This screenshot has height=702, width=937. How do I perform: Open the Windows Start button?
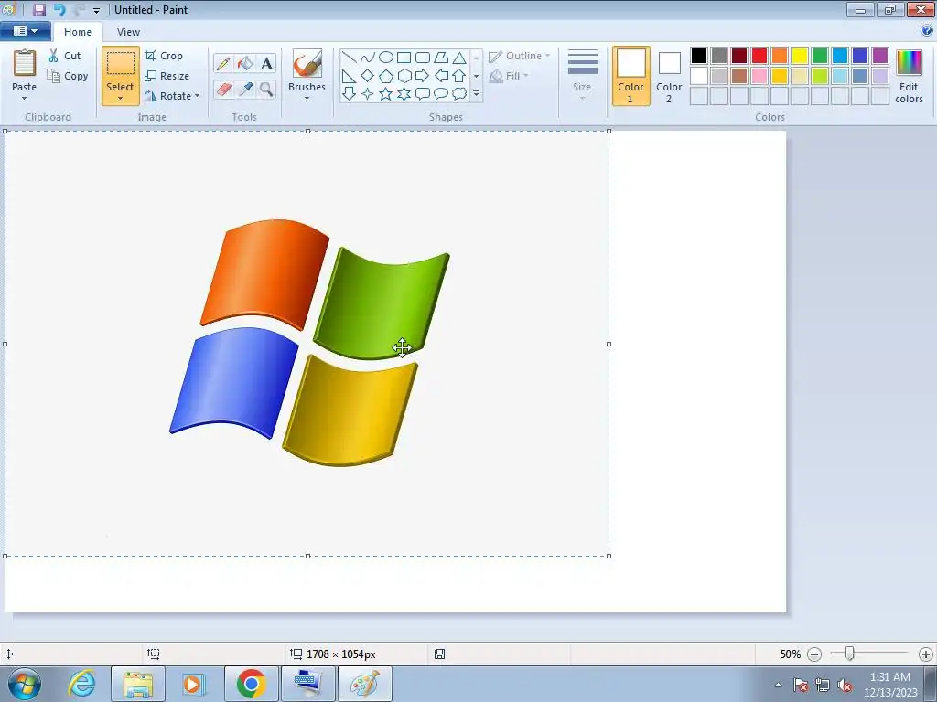[25, 684]
